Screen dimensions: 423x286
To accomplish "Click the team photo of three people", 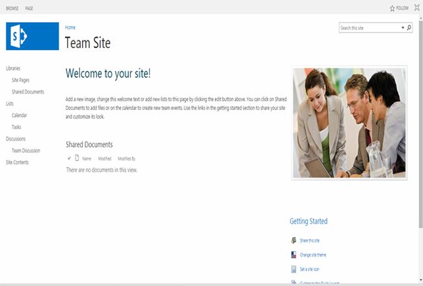I will coord(349,123).
